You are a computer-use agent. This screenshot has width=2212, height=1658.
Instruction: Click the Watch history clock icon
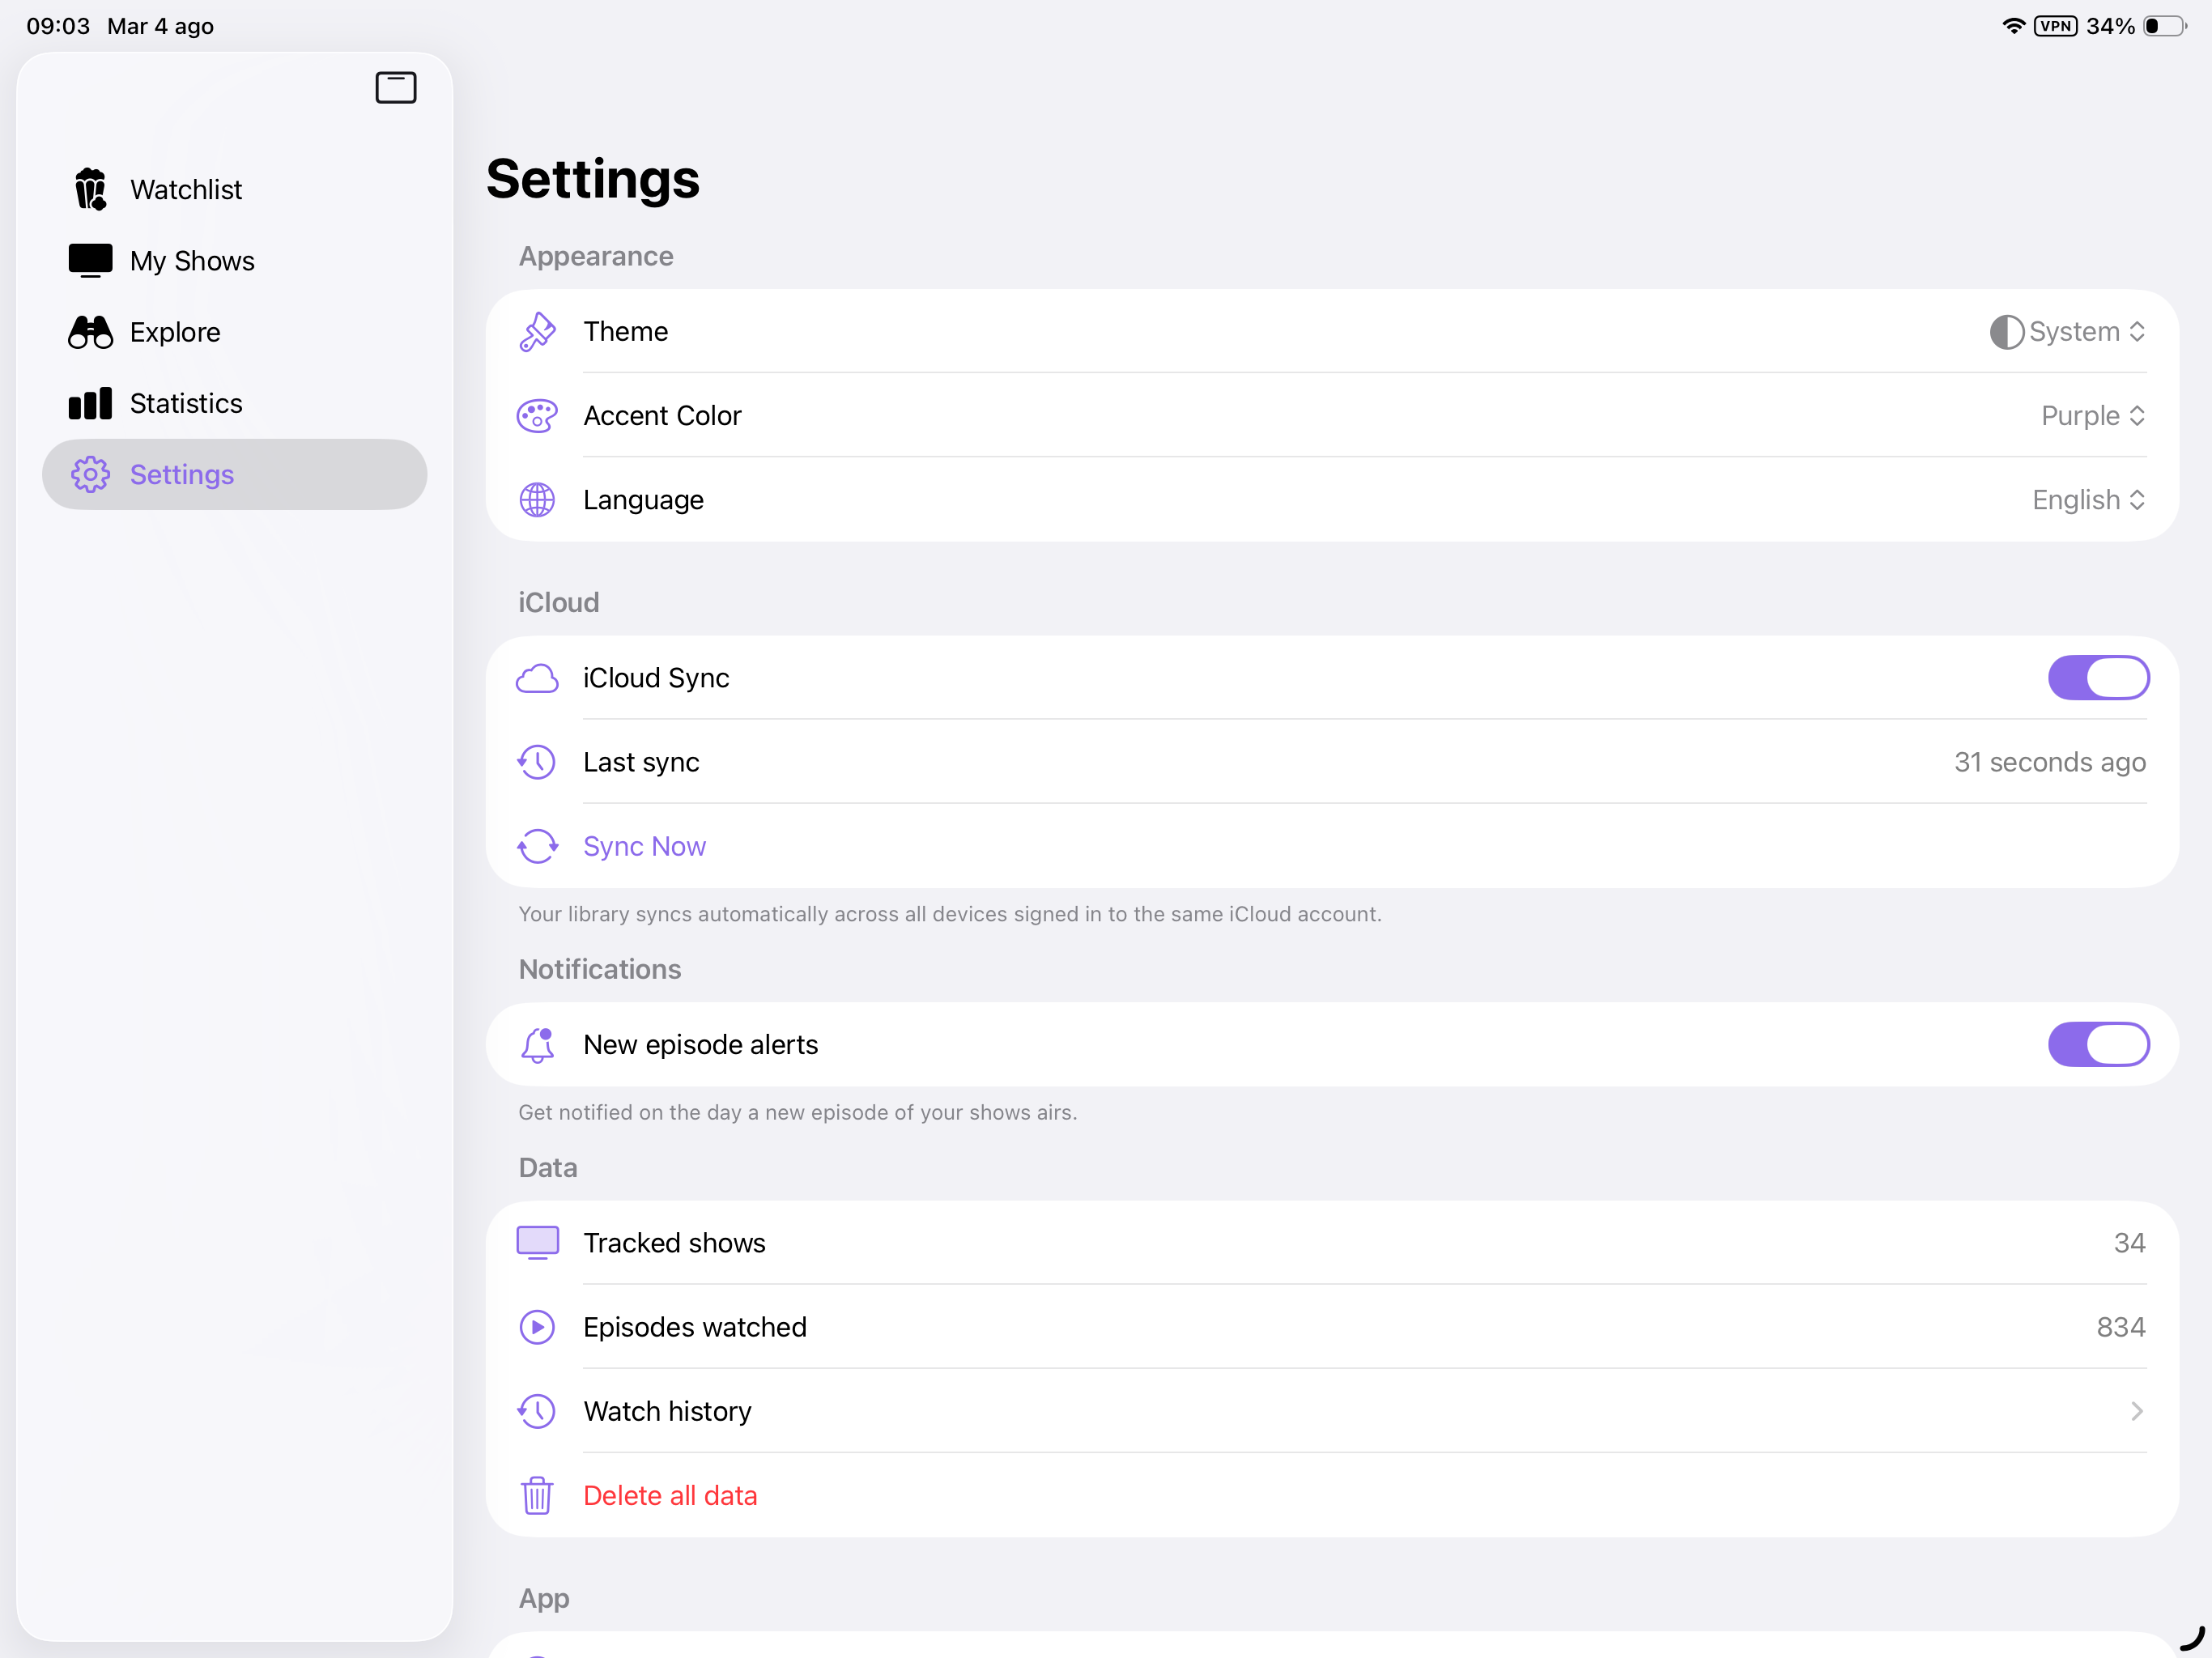pyautogui.click(x=537, y=1411)
